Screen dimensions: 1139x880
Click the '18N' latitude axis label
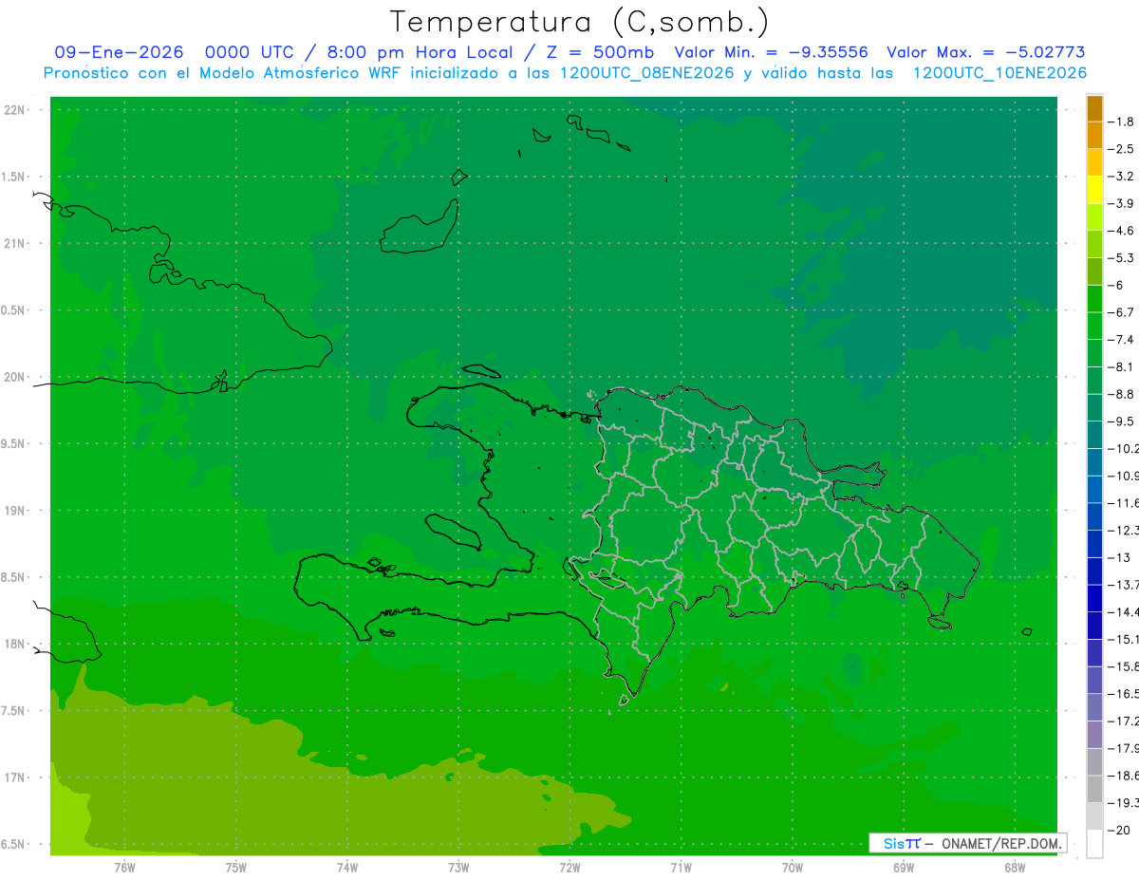pyautogui.click(x=15, y=645)
